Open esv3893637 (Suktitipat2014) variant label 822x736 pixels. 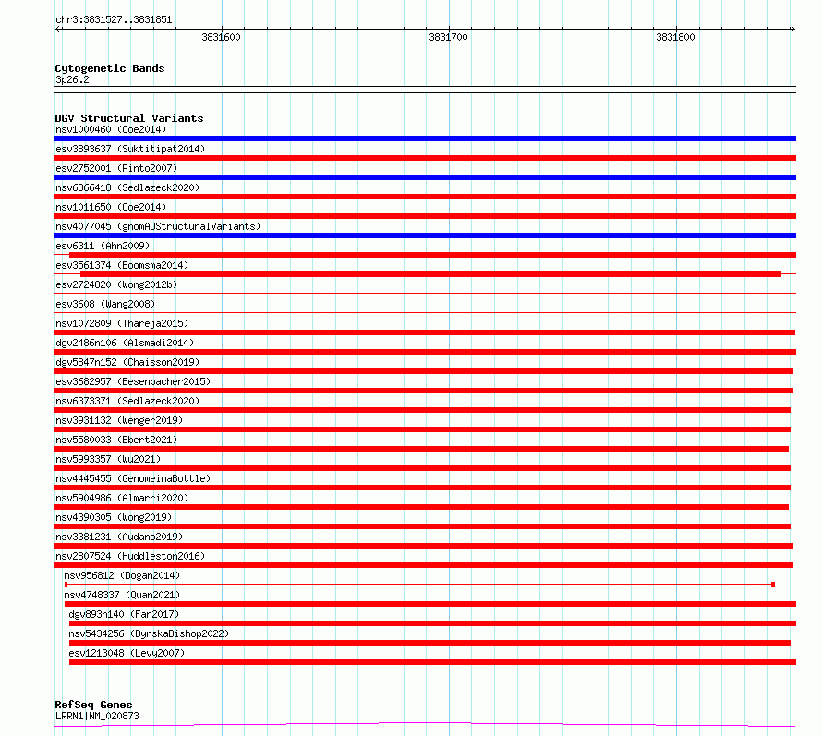coord(130,149)
